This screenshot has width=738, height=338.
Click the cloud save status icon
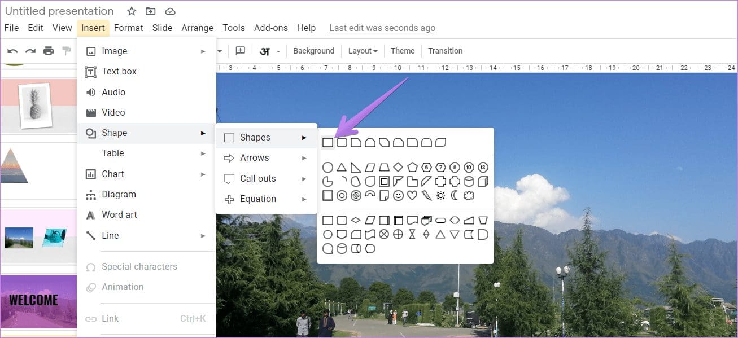170,11
